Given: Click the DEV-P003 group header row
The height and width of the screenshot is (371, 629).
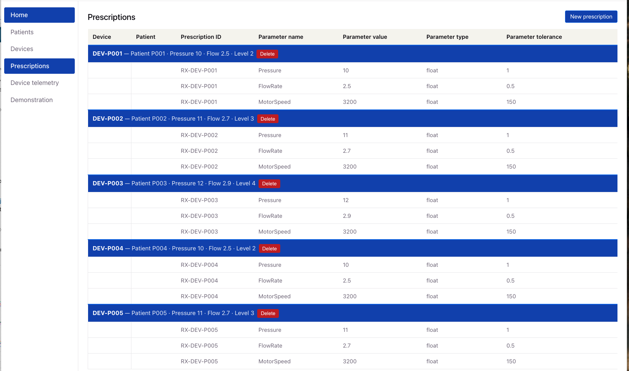Looking at the screenshot, I should (419, 184).
